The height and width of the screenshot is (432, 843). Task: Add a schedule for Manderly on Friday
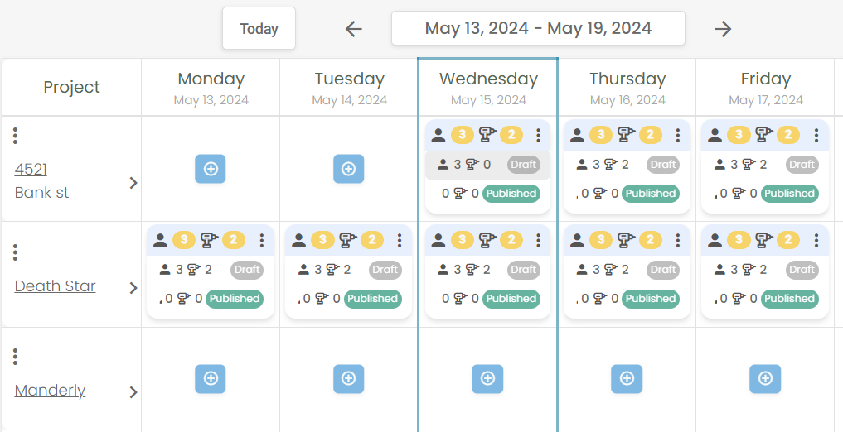[x=765, y=379]
